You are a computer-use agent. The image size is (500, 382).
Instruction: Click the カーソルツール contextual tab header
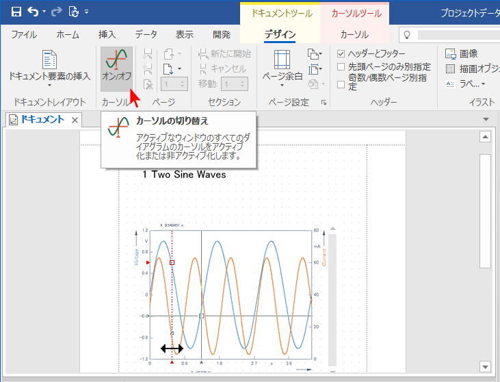coord(356,14)
